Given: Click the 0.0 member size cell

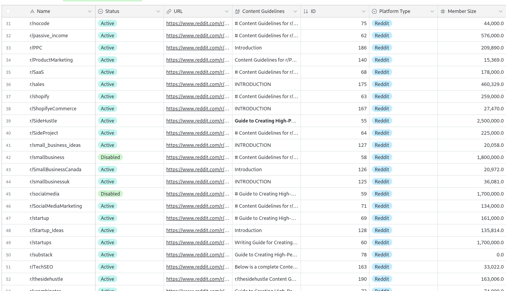Looking at the screenshot, I should 472,255.
